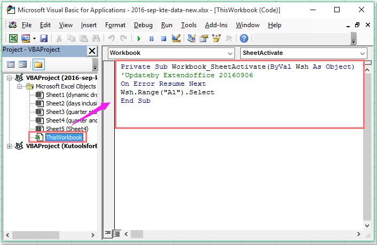
Task: Switch to Microsoft Excel view icon
Action: point(13,38)
